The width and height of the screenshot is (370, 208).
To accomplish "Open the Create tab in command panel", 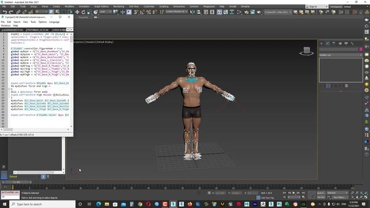I will pyautogui.click(x=321, y=44).
